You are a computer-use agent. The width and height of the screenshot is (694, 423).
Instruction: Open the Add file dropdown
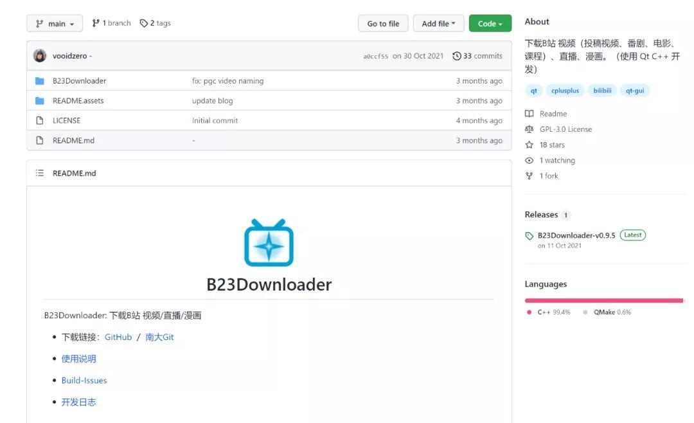tap(438, 24)
